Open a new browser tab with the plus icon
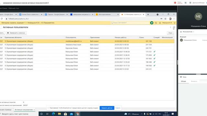This screenshot has width=207, height=116. 148,15
